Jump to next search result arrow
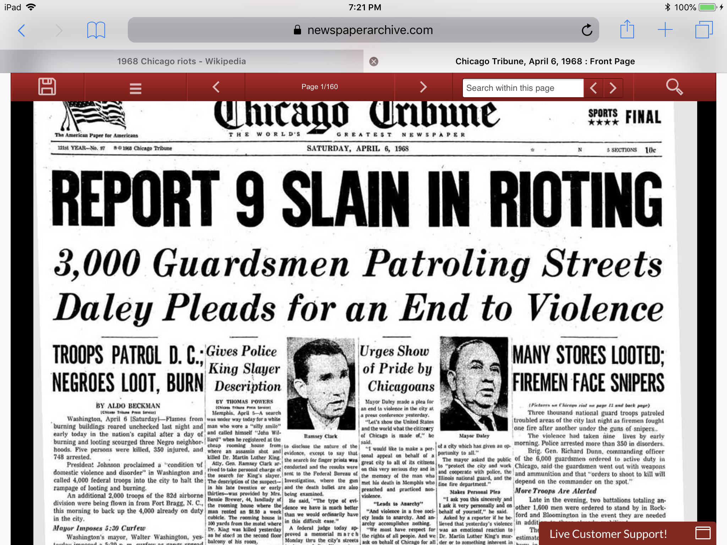 613,88
